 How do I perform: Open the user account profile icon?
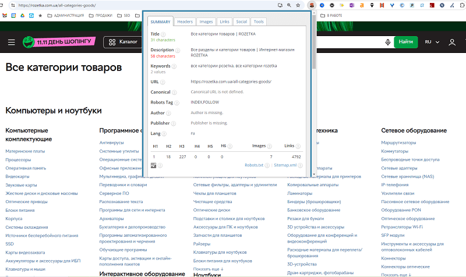click(452, 42)
